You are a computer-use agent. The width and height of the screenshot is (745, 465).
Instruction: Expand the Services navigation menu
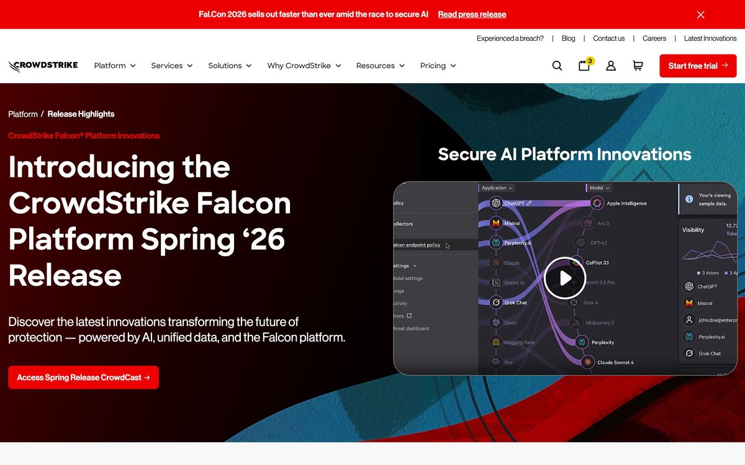(x=172, y=66)
